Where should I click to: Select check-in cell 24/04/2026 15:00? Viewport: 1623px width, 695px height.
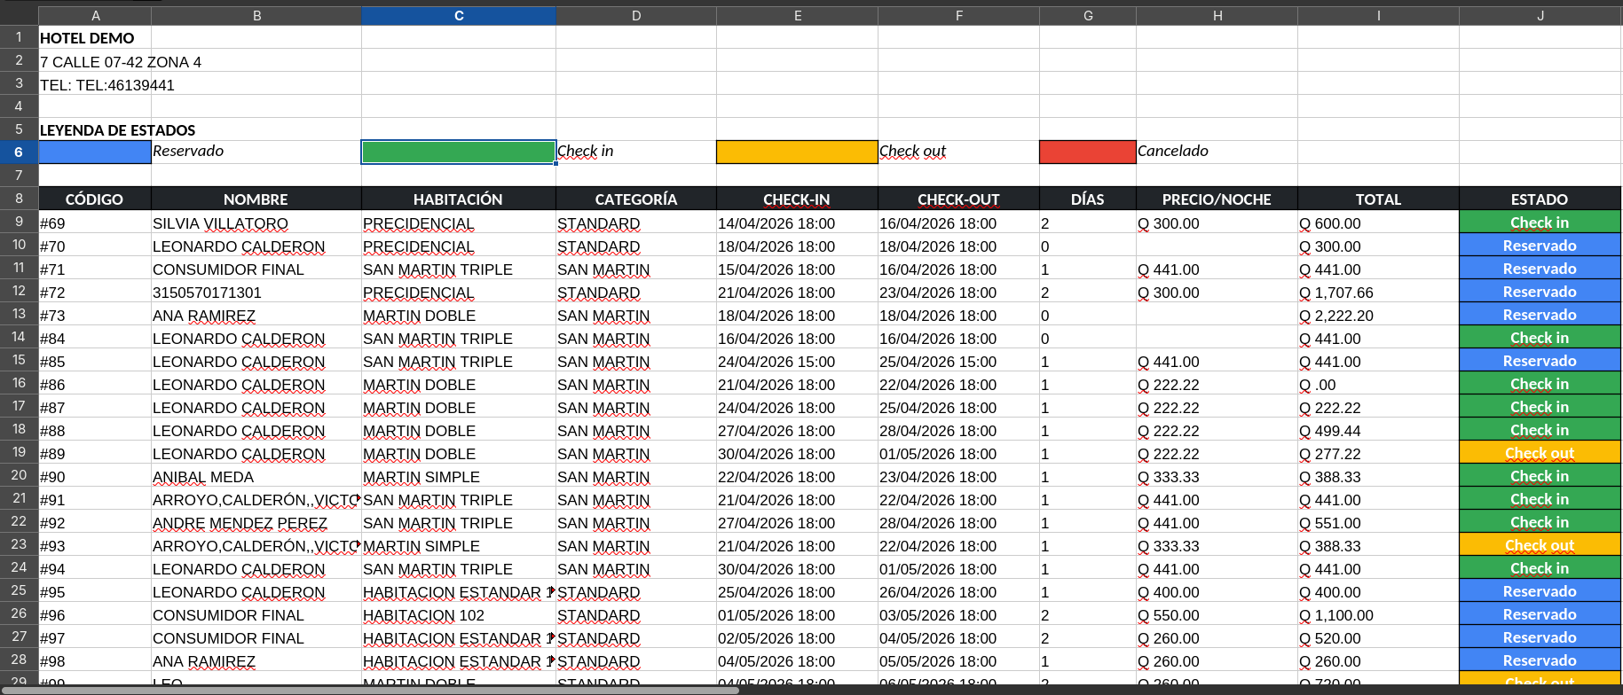[797, 362]
